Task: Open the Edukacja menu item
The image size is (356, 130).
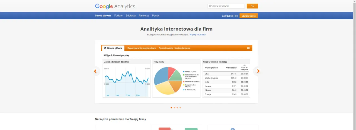Action: (x=131, y=16)
